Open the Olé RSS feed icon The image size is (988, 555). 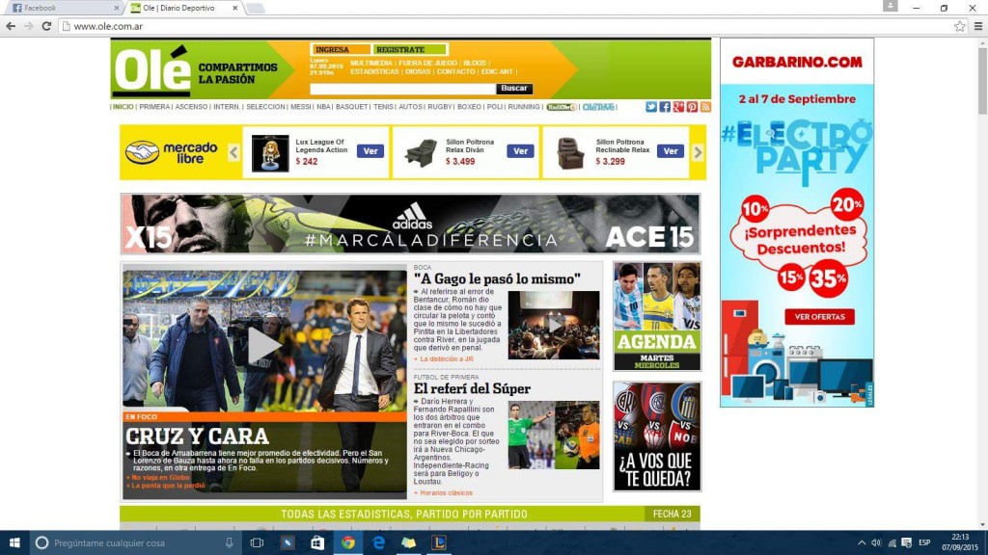[705, 107]
